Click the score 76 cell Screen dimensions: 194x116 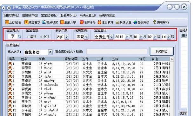pyautogui.click(x=142, y=89)
